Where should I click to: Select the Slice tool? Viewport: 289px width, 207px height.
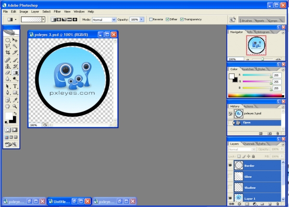(x=15, y=52)
